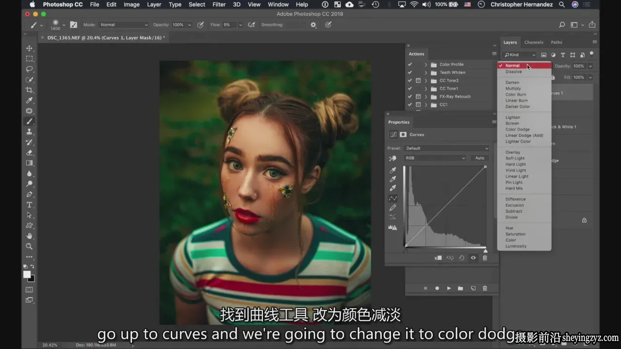
Task: Expand the Teeth Whiten action set
Action: 426,73
